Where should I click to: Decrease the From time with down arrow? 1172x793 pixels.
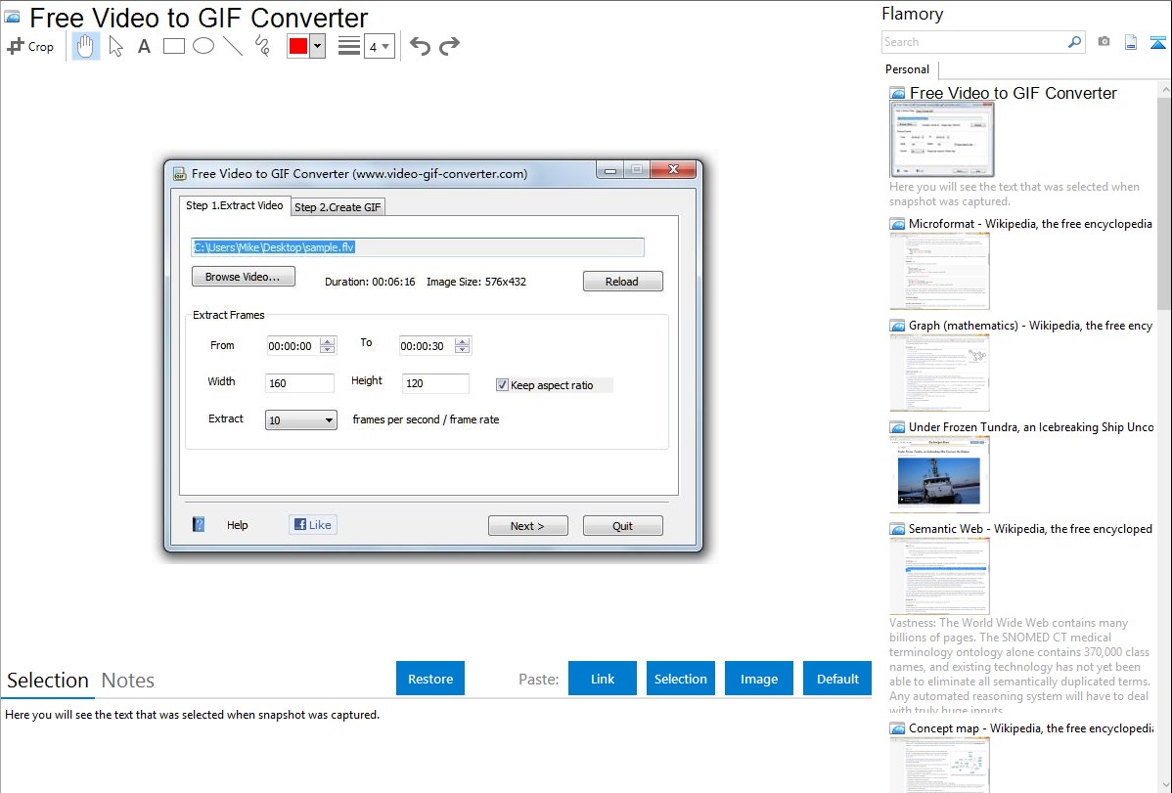coord(328,350)
